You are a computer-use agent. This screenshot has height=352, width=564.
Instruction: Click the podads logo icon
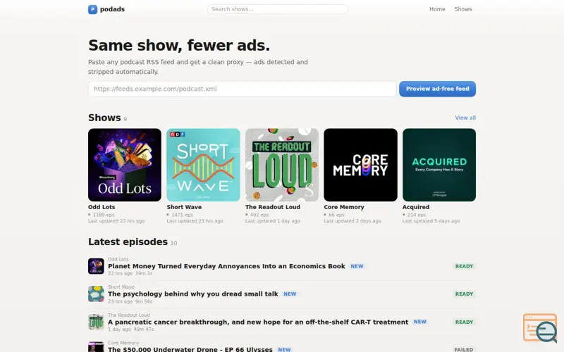point(92,9)
